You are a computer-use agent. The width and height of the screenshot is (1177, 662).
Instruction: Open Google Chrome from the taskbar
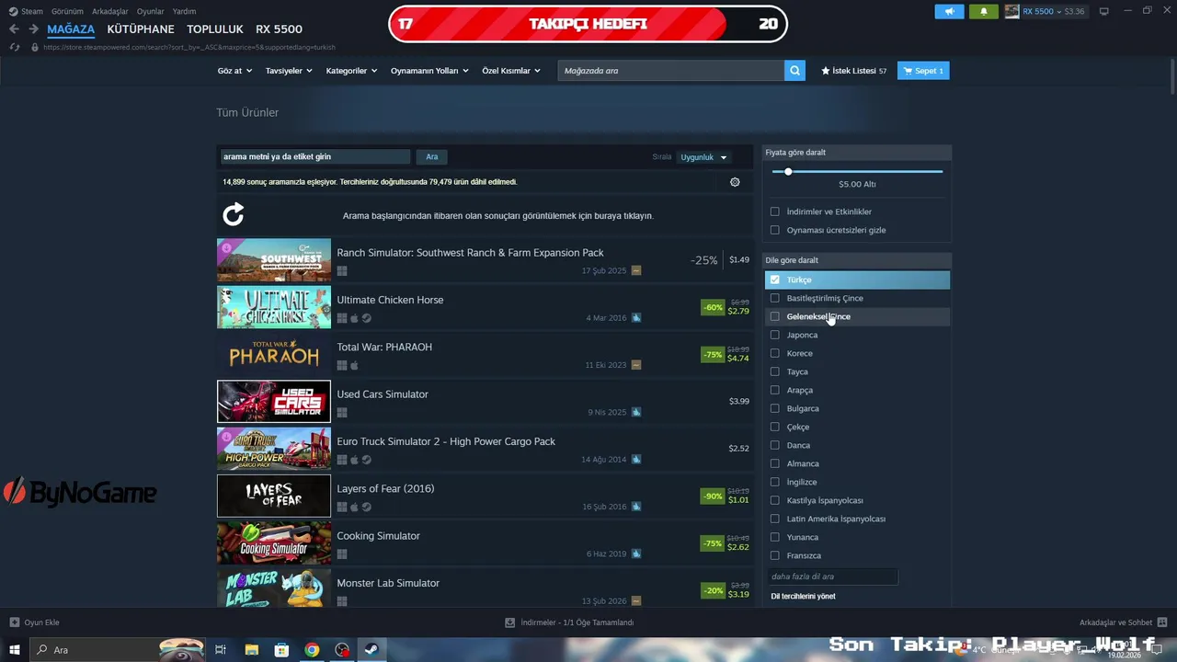tap(312, 650)
